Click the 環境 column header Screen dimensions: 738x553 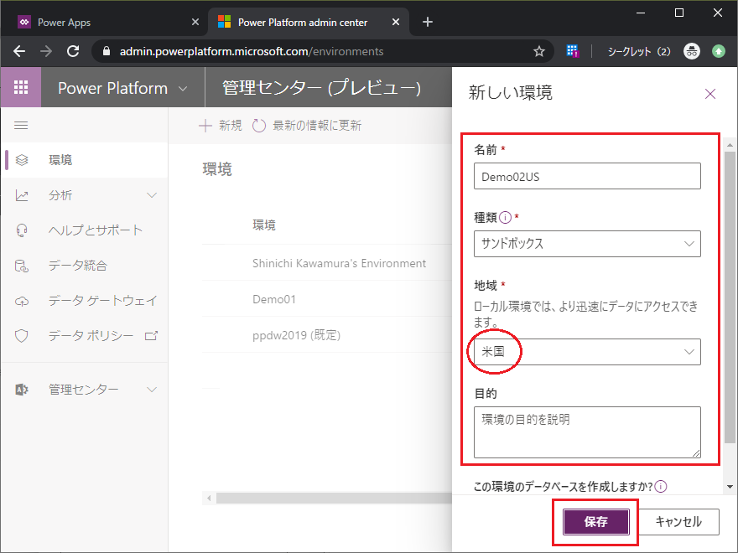pyautogui.click(x=263, y=225)
